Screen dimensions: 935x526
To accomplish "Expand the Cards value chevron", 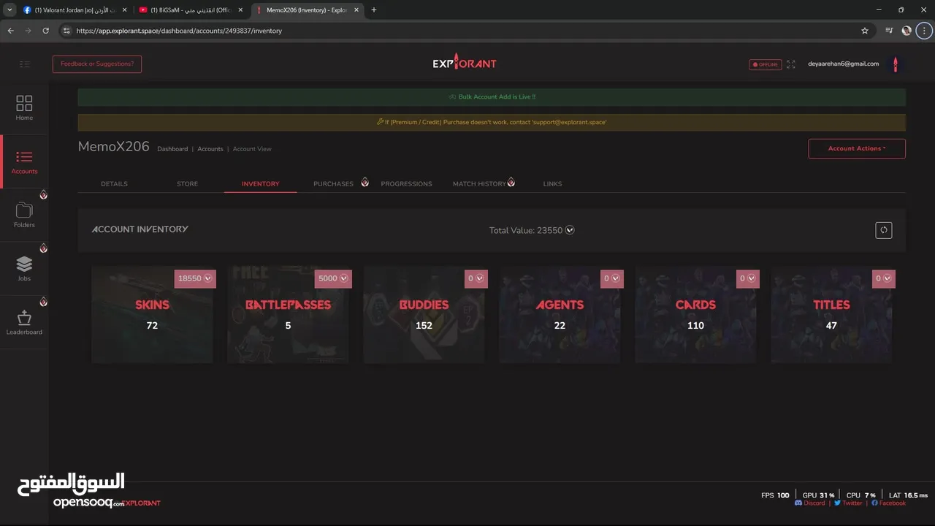I will coord(752,278).
